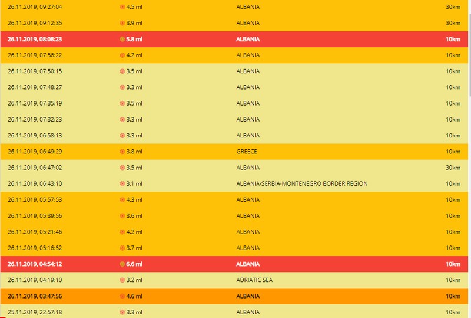The width and height of the screenshot is (471, 318).
Task: Click 30km depth in the 06:47:02 row
Action: coord(453,168)
